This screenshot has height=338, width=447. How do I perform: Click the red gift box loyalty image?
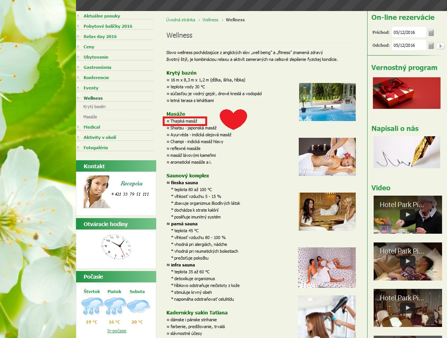pyautogui.click(x=401, y=93)
